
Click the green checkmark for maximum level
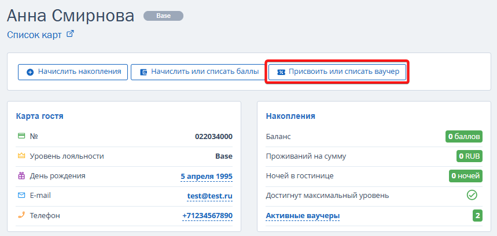coord(472,195)
